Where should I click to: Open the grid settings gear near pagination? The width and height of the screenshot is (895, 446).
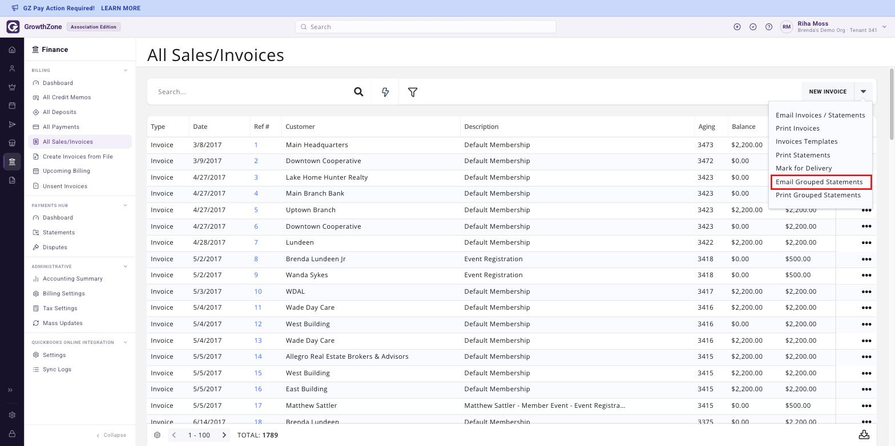click(158, 435)
